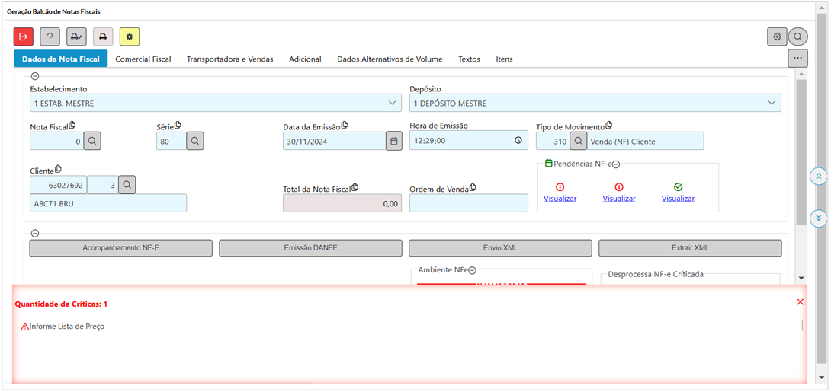Click Visualizar link under green check
The image size is (831, 392).
678,198
